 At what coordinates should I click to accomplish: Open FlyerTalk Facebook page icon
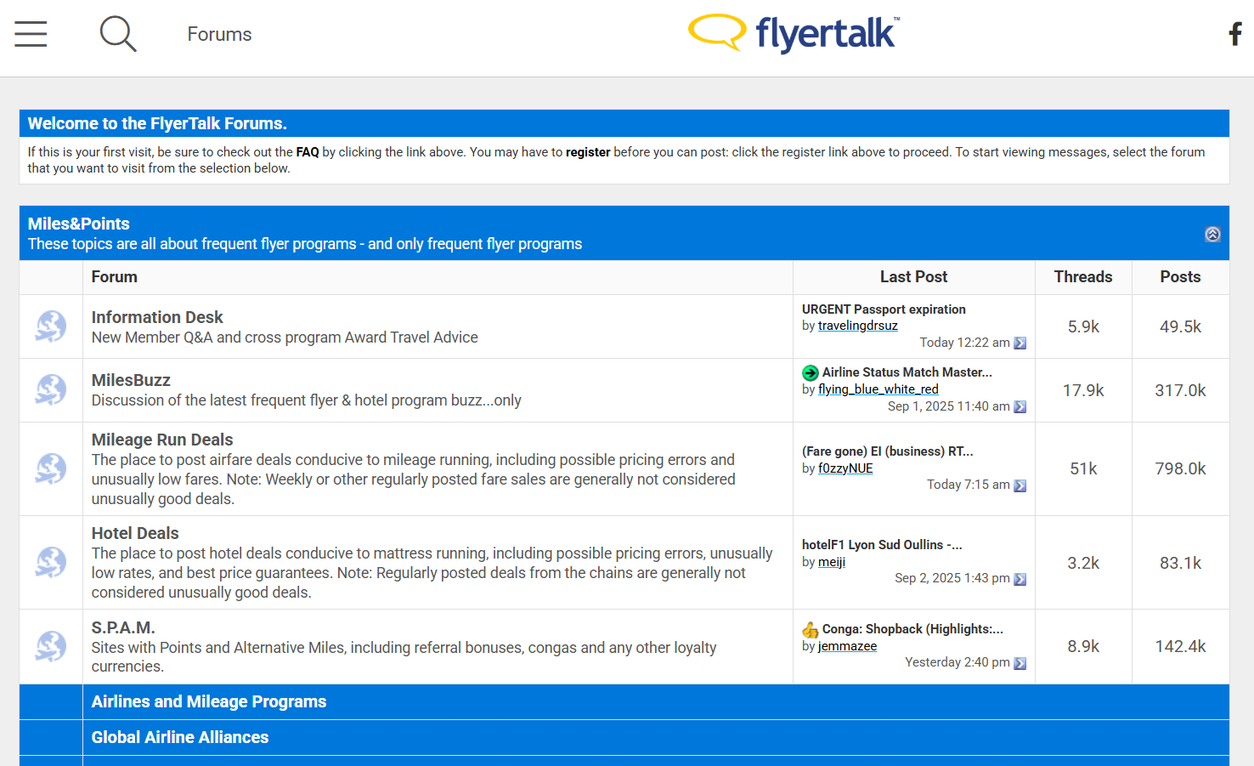click(x=1235, y=34)
